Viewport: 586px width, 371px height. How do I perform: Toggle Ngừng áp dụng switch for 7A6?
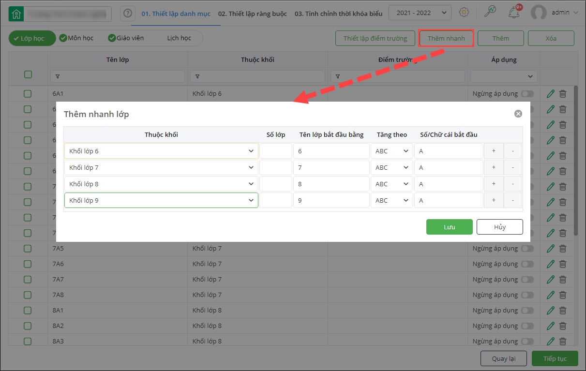point(527,264)
